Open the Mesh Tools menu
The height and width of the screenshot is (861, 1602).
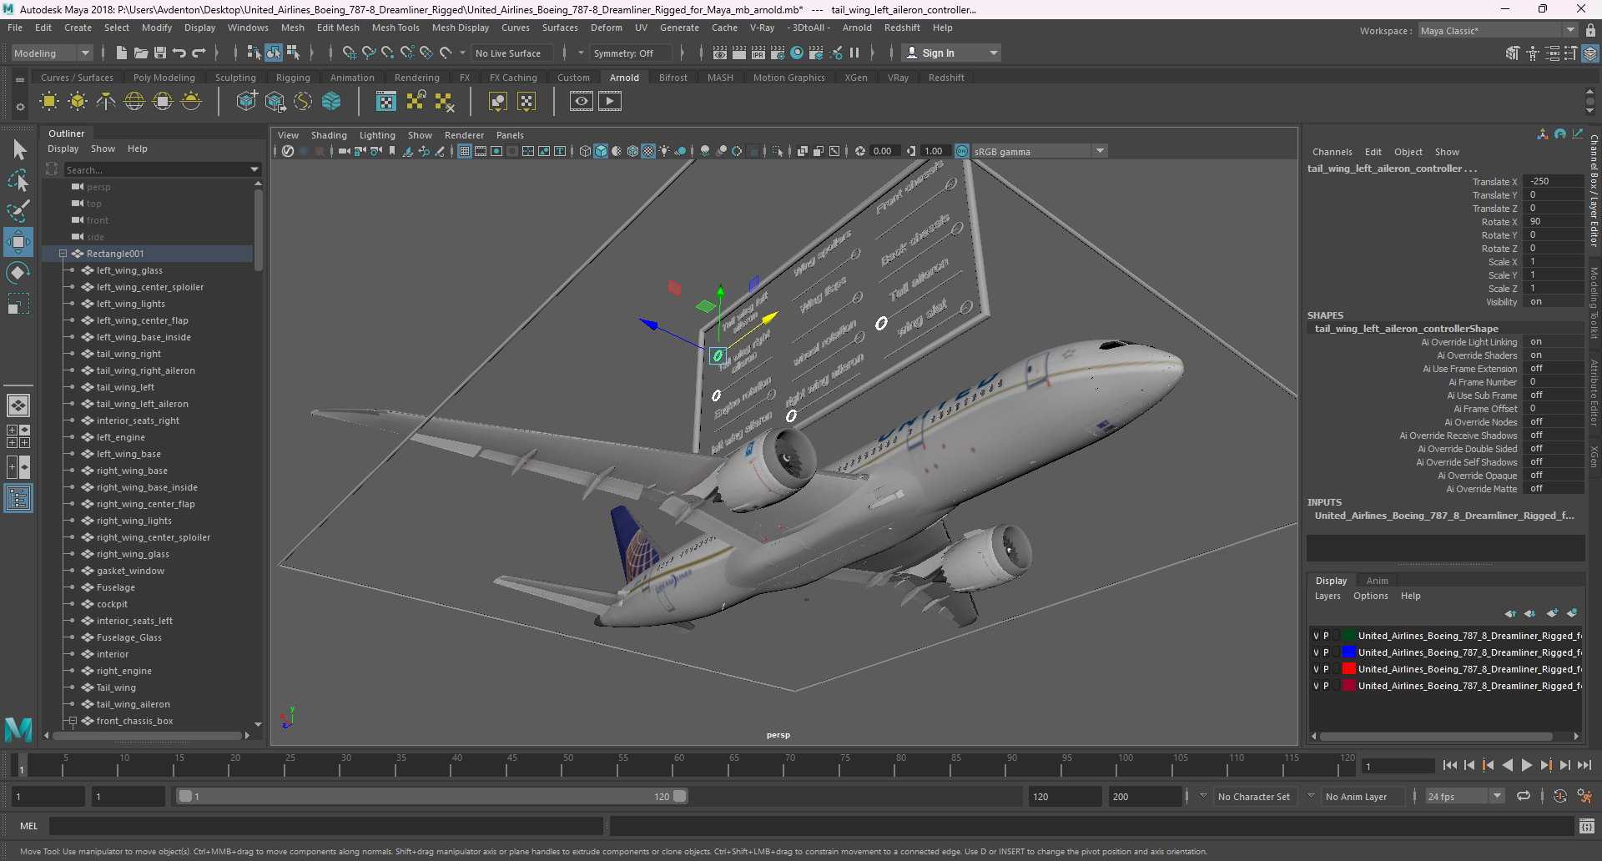pos(395,28)
